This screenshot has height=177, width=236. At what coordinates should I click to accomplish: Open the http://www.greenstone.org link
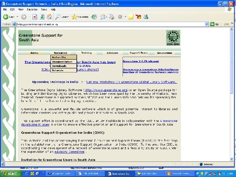(x=106, y=90)
